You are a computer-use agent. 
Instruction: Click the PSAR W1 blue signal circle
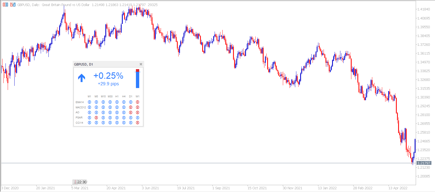point(138,118)
